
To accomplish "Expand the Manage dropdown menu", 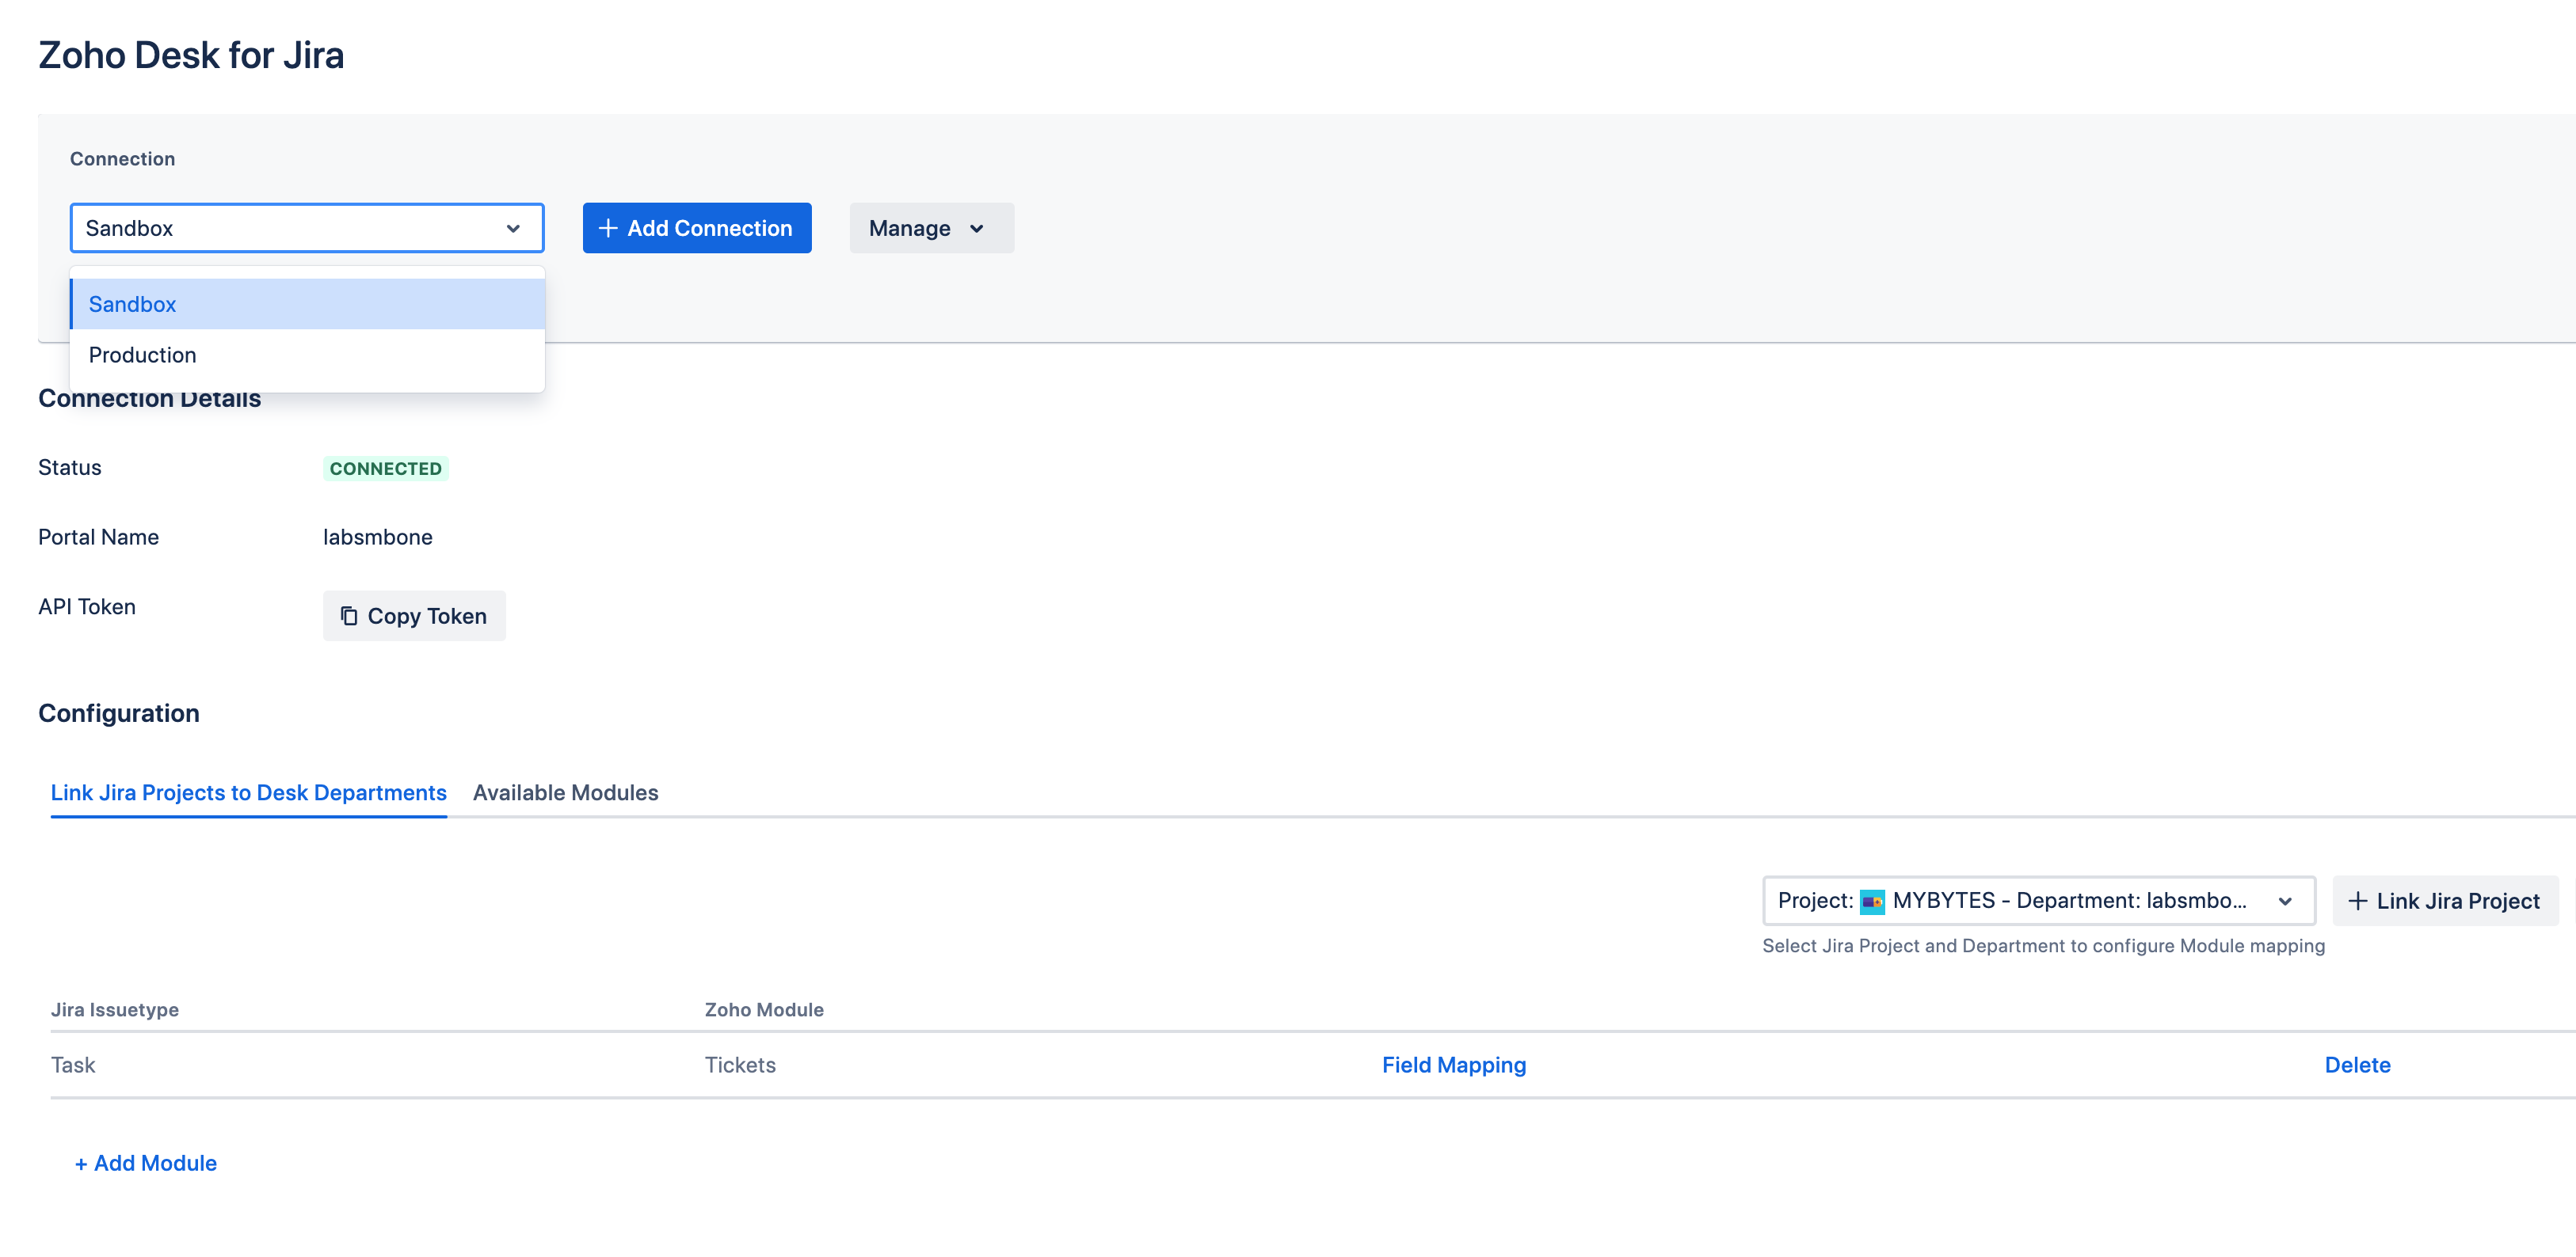I will pyautogui.click(x=930, y=228).
